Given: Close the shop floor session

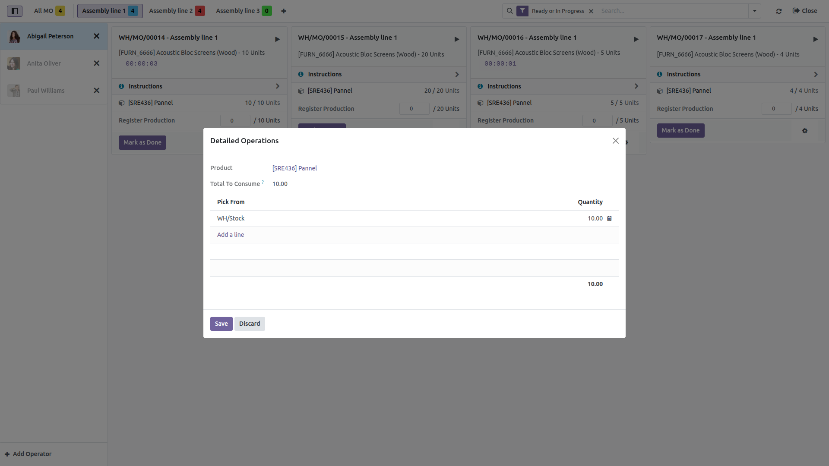Looking at the screenshot, I should [x=805, y=11].
